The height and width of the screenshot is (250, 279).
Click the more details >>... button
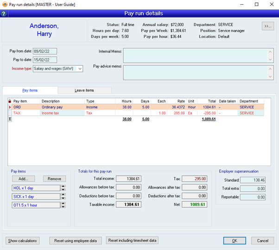268,26
